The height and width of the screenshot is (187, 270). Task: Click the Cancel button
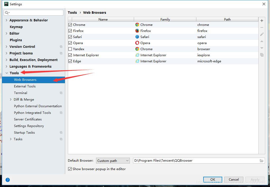[234, 179]
